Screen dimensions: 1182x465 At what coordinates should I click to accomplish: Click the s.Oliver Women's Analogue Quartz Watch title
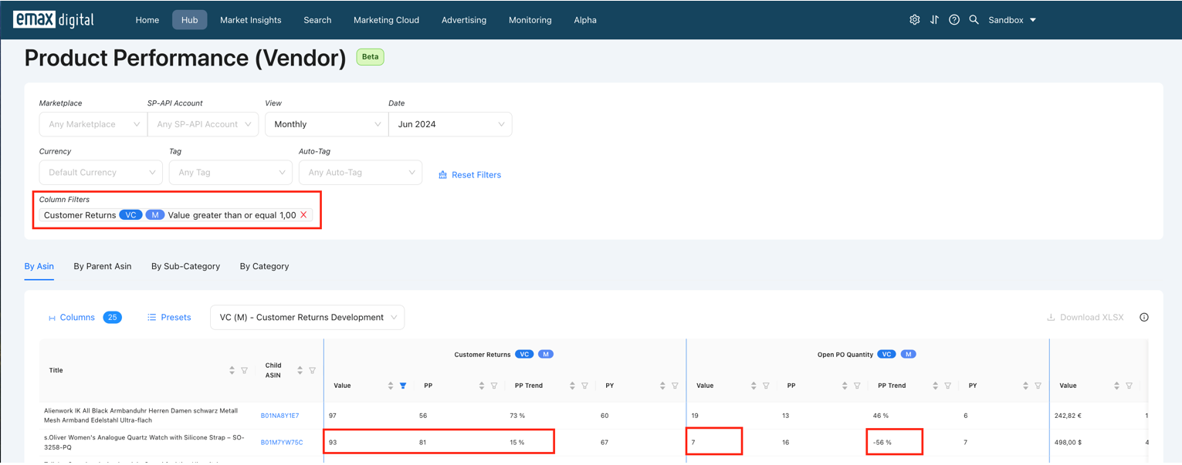click(x=144, y=443)
